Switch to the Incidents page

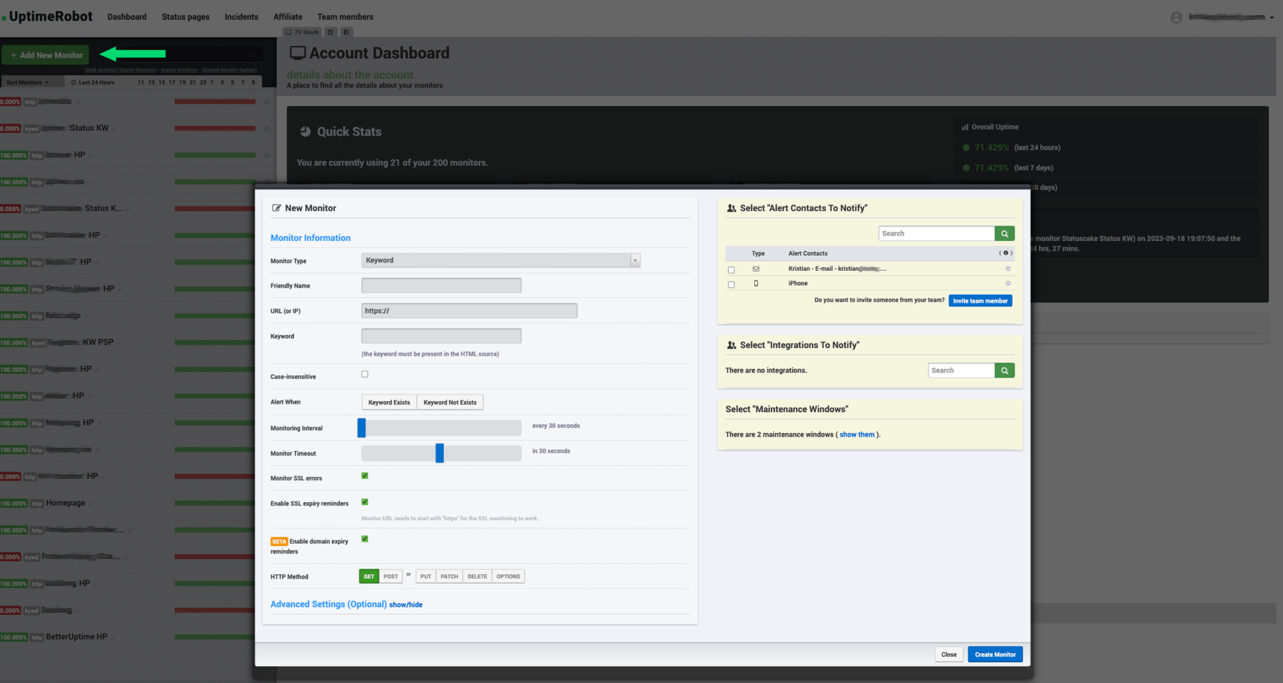(241, 16)
